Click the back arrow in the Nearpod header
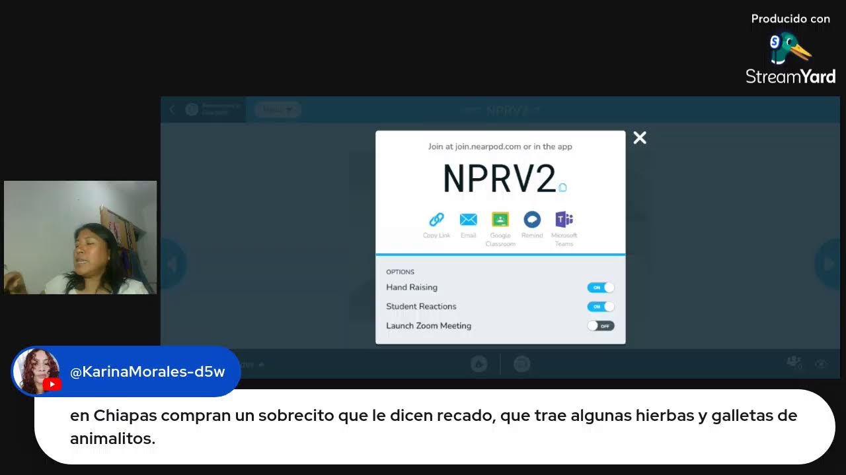The height and width of the screenshot is (475, 846). tap(172, 110)
